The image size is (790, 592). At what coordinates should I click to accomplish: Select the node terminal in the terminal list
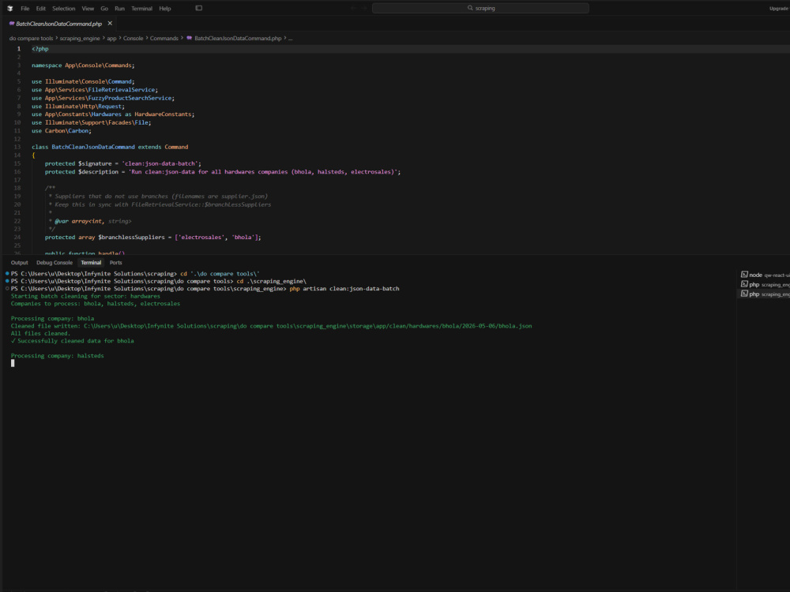[765, 275]
